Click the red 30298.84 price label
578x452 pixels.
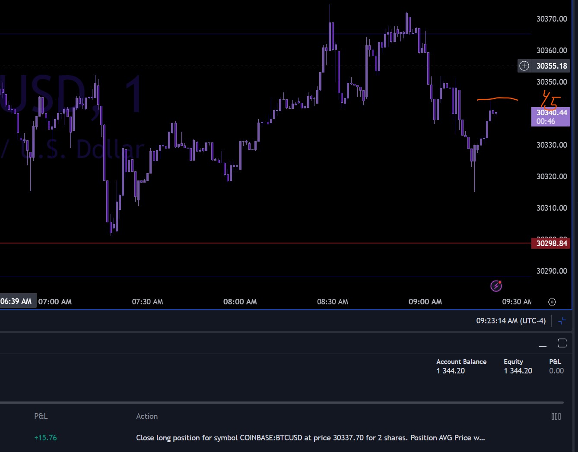(551, 243)
